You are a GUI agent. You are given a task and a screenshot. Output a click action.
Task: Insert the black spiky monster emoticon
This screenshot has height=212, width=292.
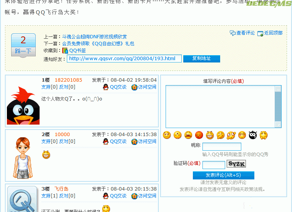coord(253,135)
